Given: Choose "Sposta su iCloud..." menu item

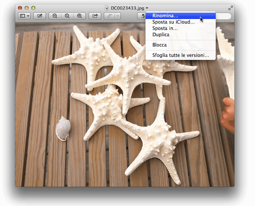Looking at the screenshot, I should 173,22.
